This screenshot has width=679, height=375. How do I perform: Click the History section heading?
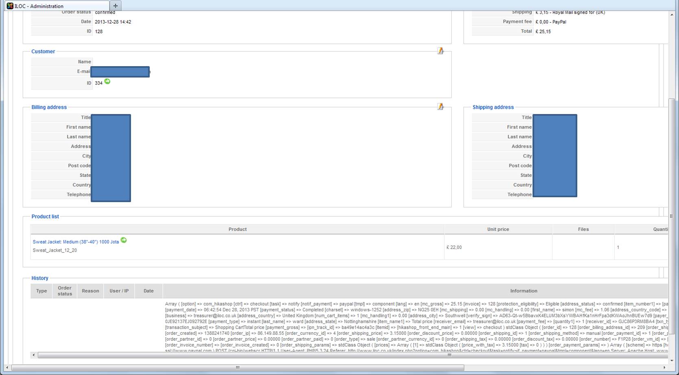tap(40, 278)
